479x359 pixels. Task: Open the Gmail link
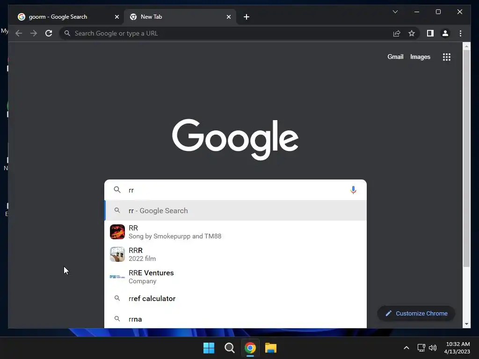395,57
